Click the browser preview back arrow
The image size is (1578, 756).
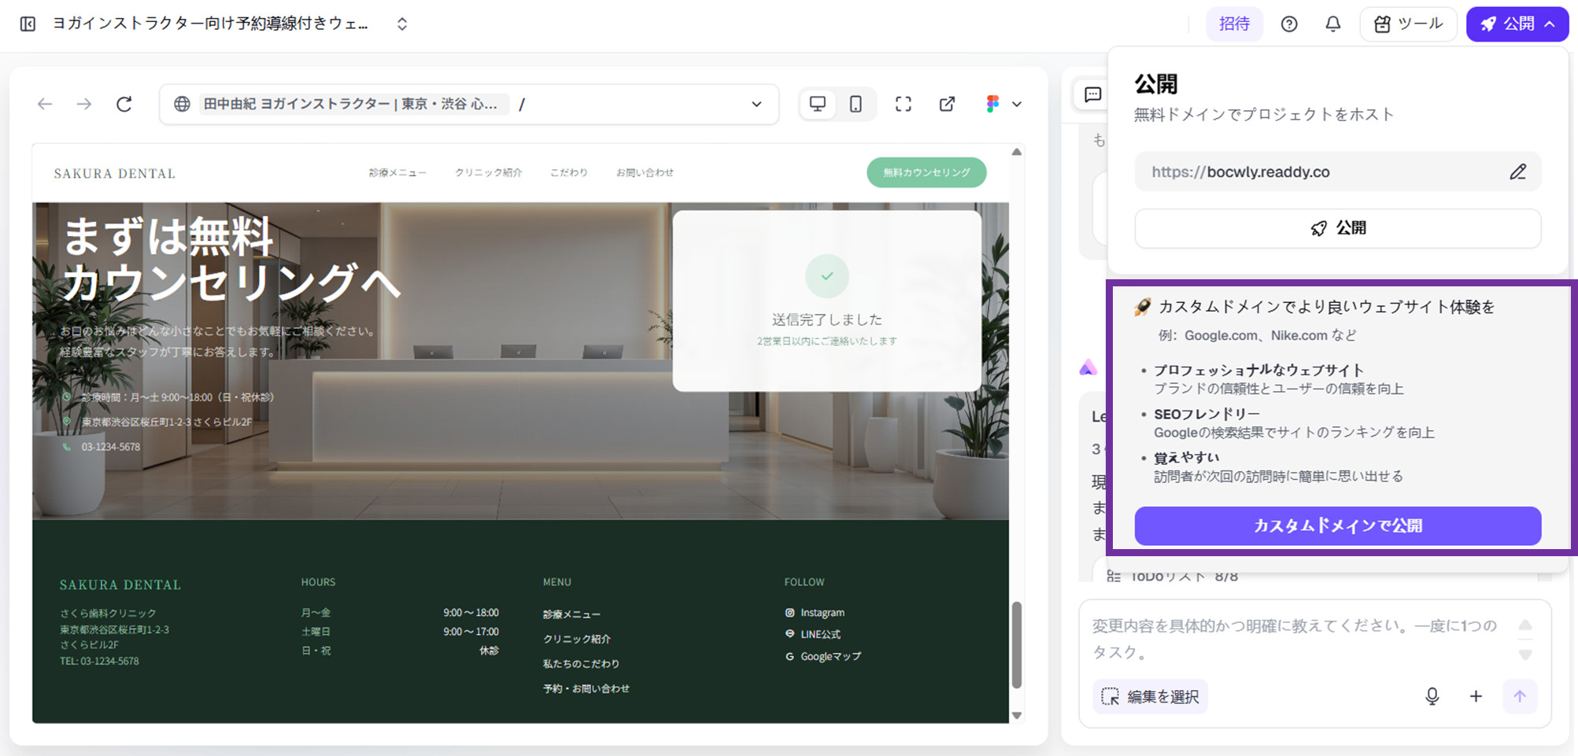(45, 104)
